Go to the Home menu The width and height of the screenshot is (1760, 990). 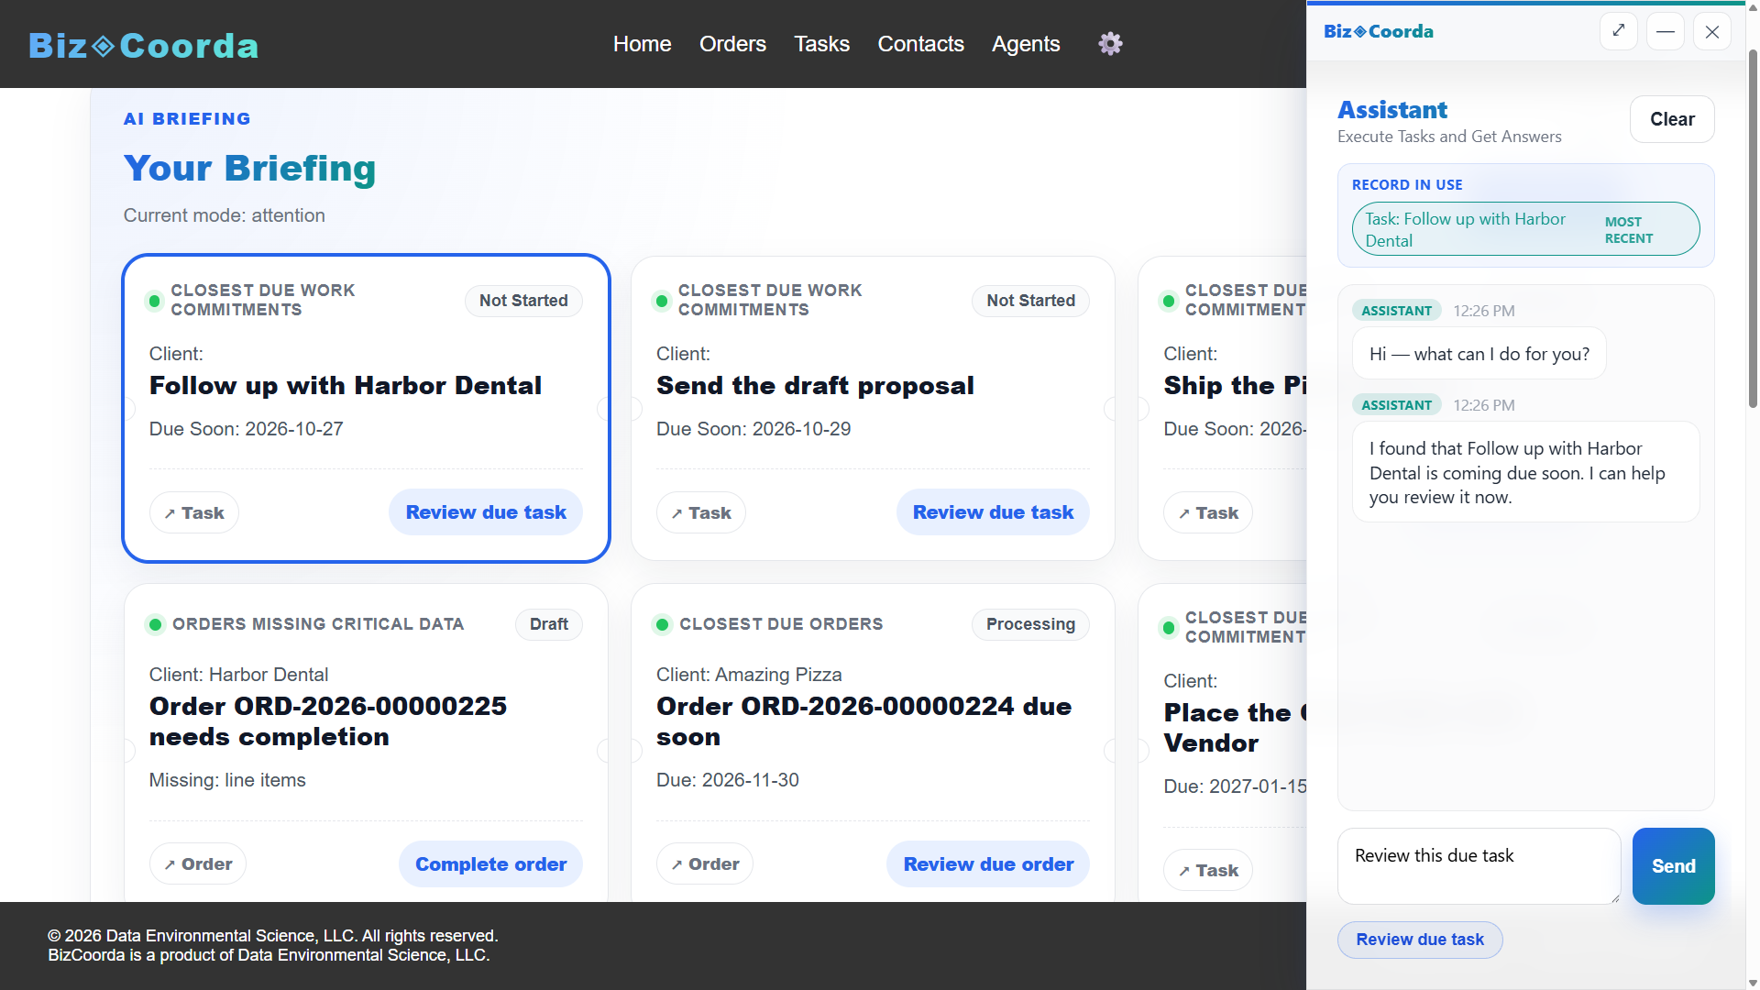click(x=642, y=43)
